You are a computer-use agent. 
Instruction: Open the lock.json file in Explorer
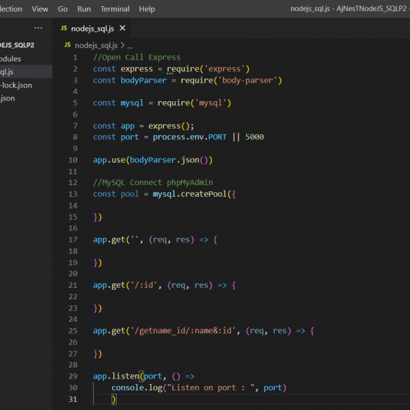tap(15, 85)
